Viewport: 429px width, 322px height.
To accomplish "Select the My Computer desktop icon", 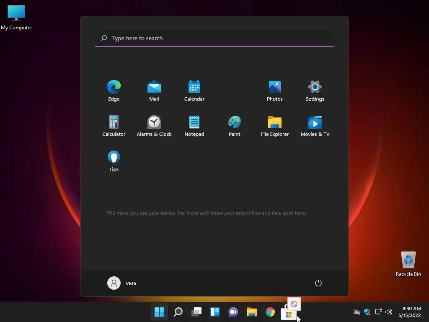I will (x=16, y=17).
